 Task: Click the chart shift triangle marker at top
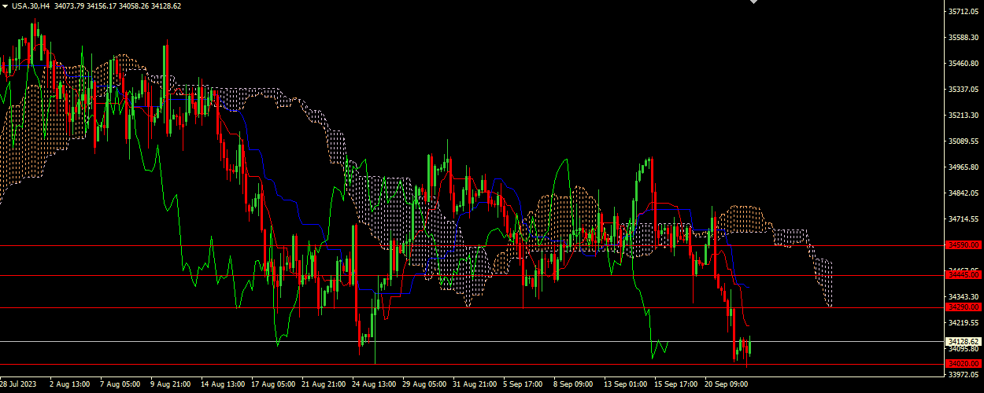click(753, 2)
